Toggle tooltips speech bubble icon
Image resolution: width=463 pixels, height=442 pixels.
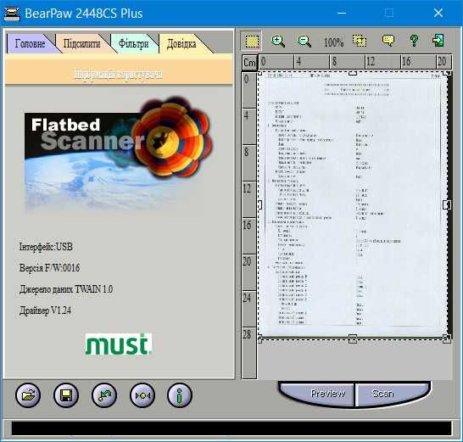coord(388,41)
